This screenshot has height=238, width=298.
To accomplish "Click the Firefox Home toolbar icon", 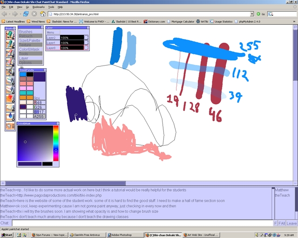I will point(42,14).
